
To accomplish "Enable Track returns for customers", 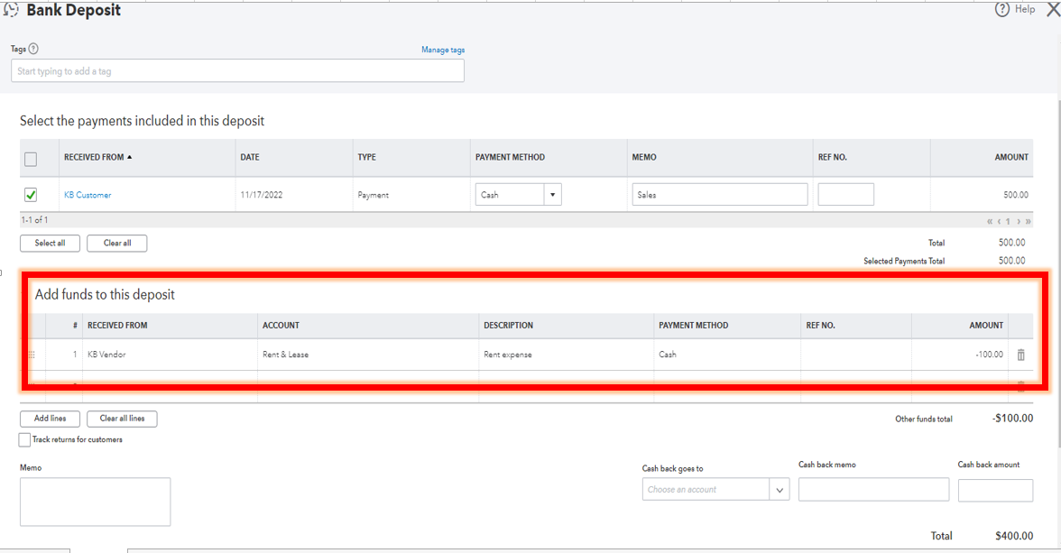I will click(23, 439).
